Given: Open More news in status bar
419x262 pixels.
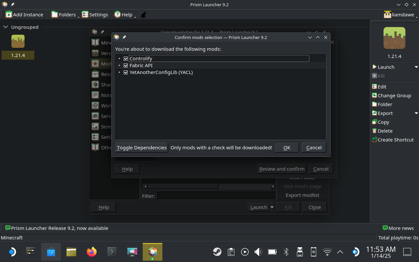Looking at the screenshot, I should (x=398, y=228).
